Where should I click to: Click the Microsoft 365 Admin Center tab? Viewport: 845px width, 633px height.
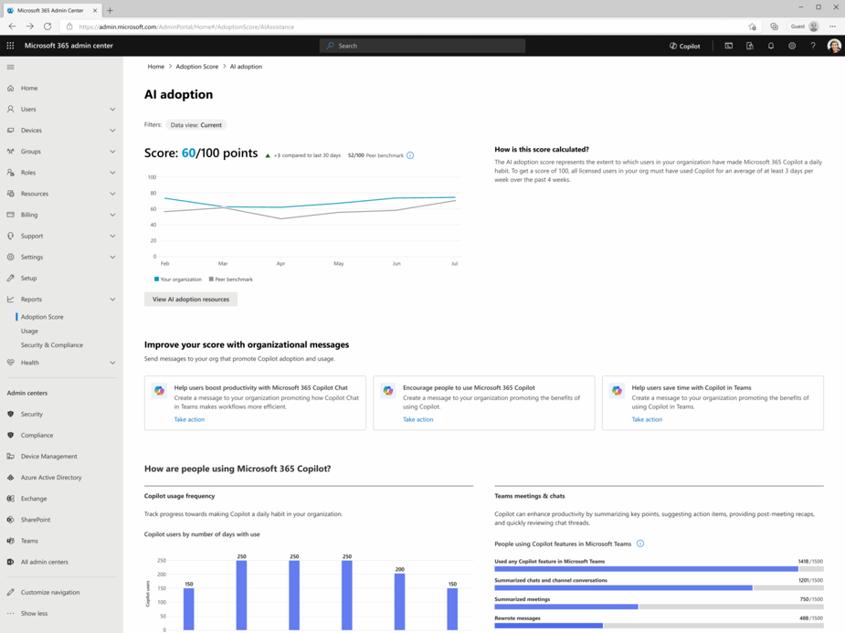(50, 10)
